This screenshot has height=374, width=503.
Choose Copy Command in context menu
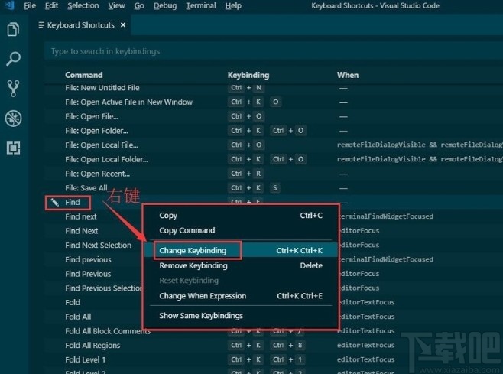[241, 230]
